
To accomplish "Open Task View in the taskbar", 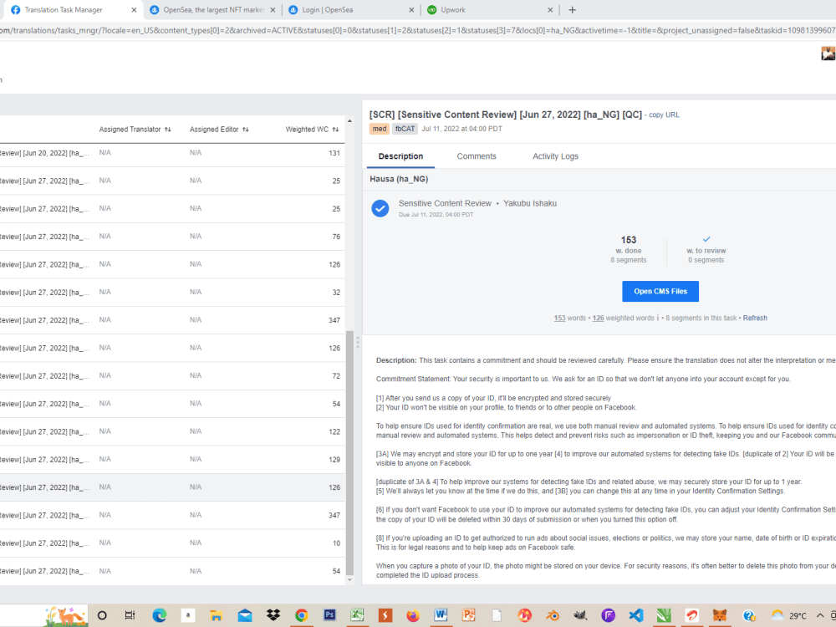I will click(x=130, y=615).
